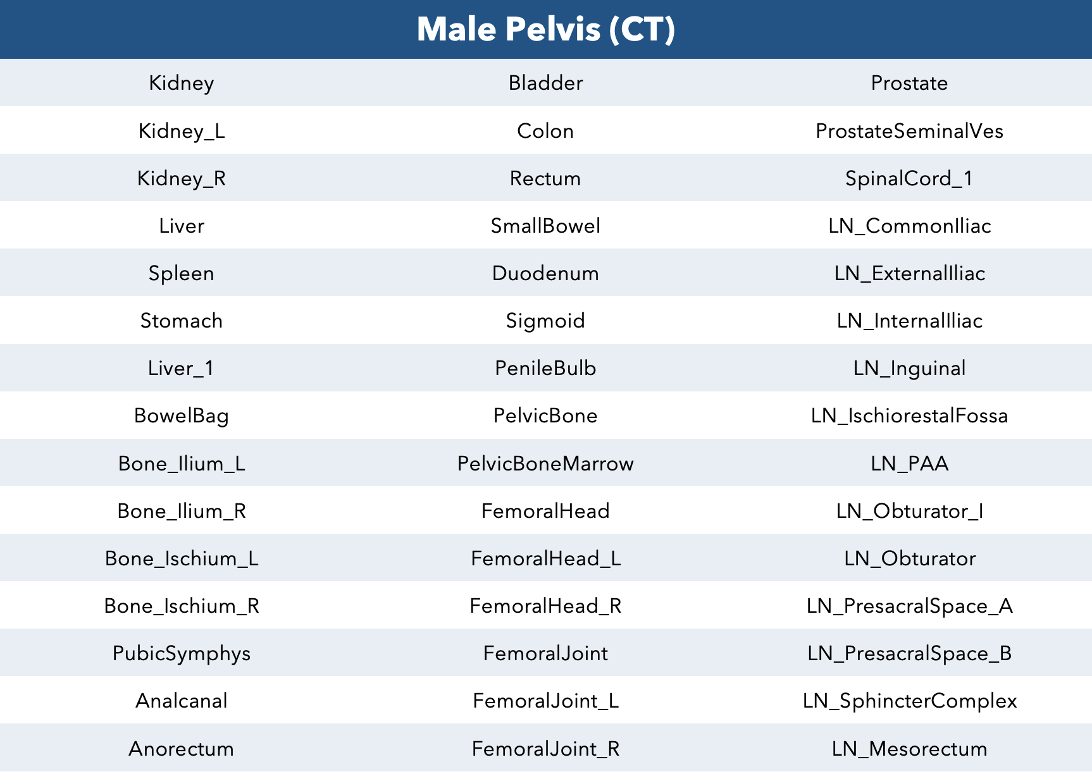
Task: Select the Prostate structure name
Action: coord(910,83)
